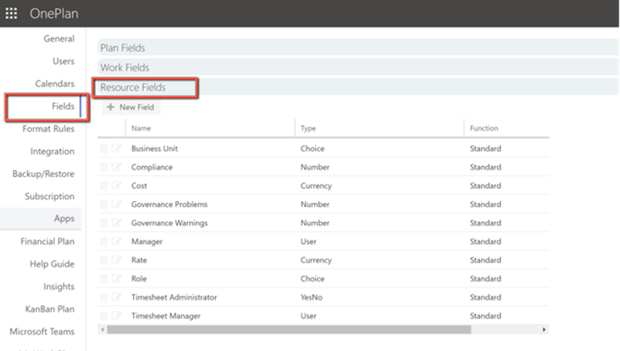Delete the Compliance field
Viewport: 620px width, 351px height.
[104, 167]
